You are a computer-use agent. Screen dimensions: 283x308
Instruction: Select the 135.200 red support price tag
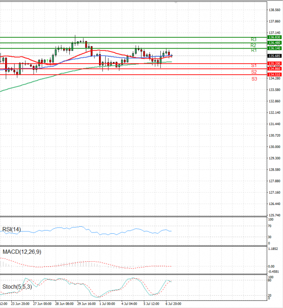(x=275, y=63)
